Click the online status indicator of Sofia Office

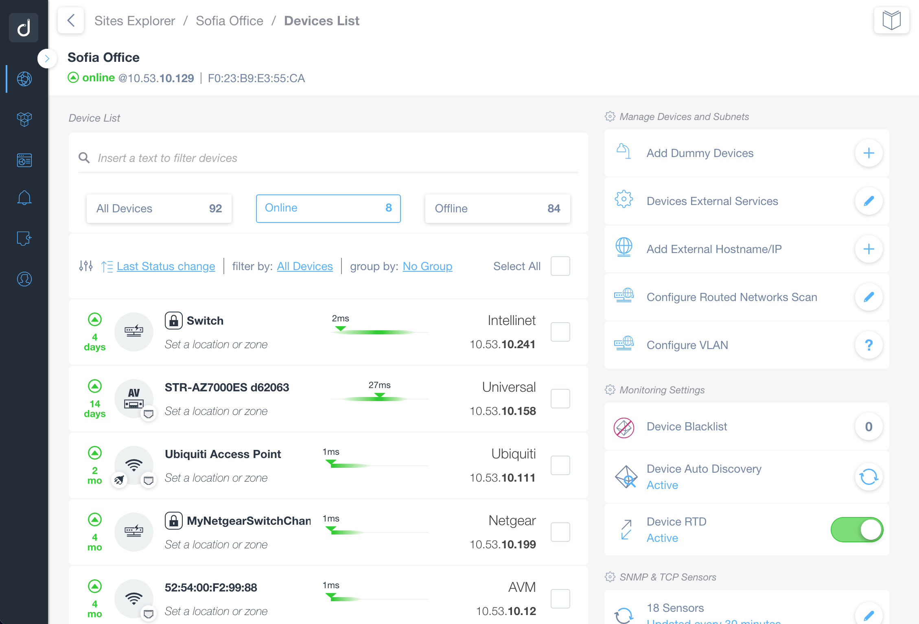[x=91, y=77]
